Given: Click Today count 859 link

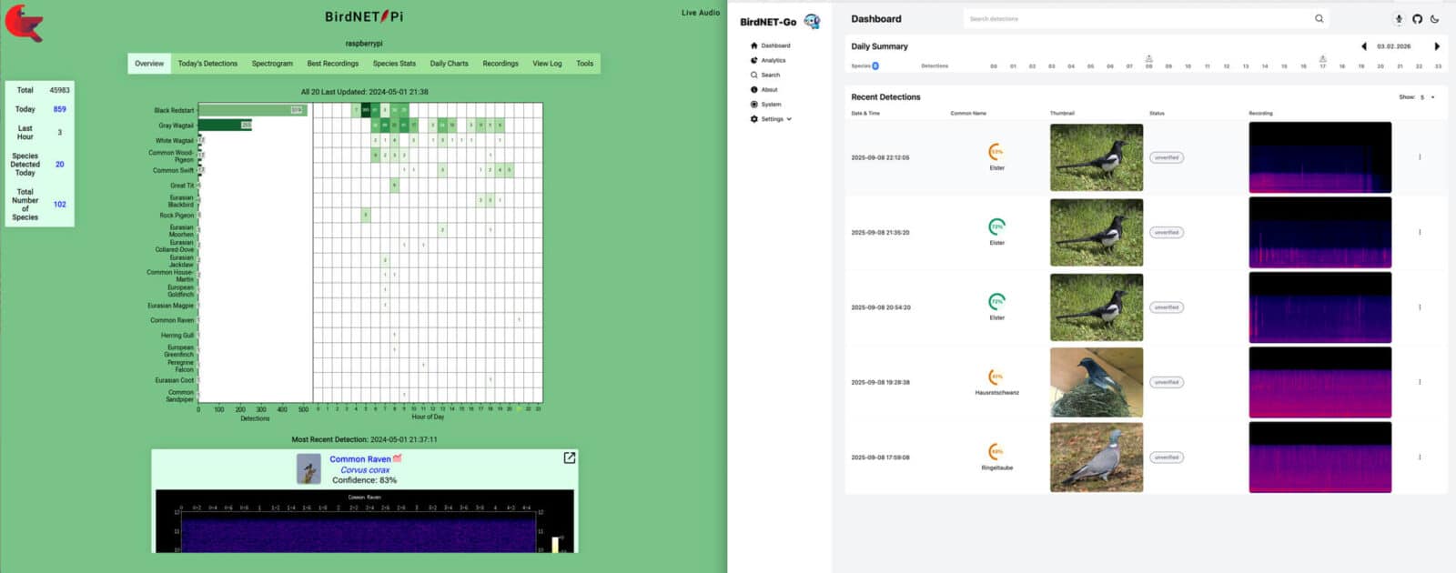Looking at the screenshot, I should (x=59, y=109).
